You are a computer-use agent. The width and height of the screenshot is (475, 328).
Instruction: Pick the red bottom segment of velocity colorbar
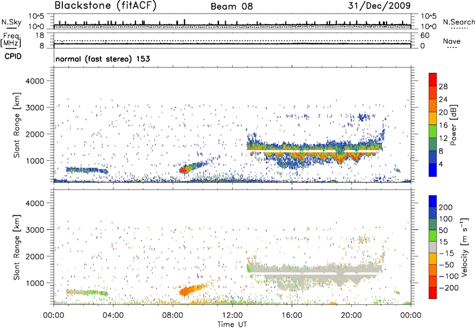pyautogui.click(x=433, y=293)
